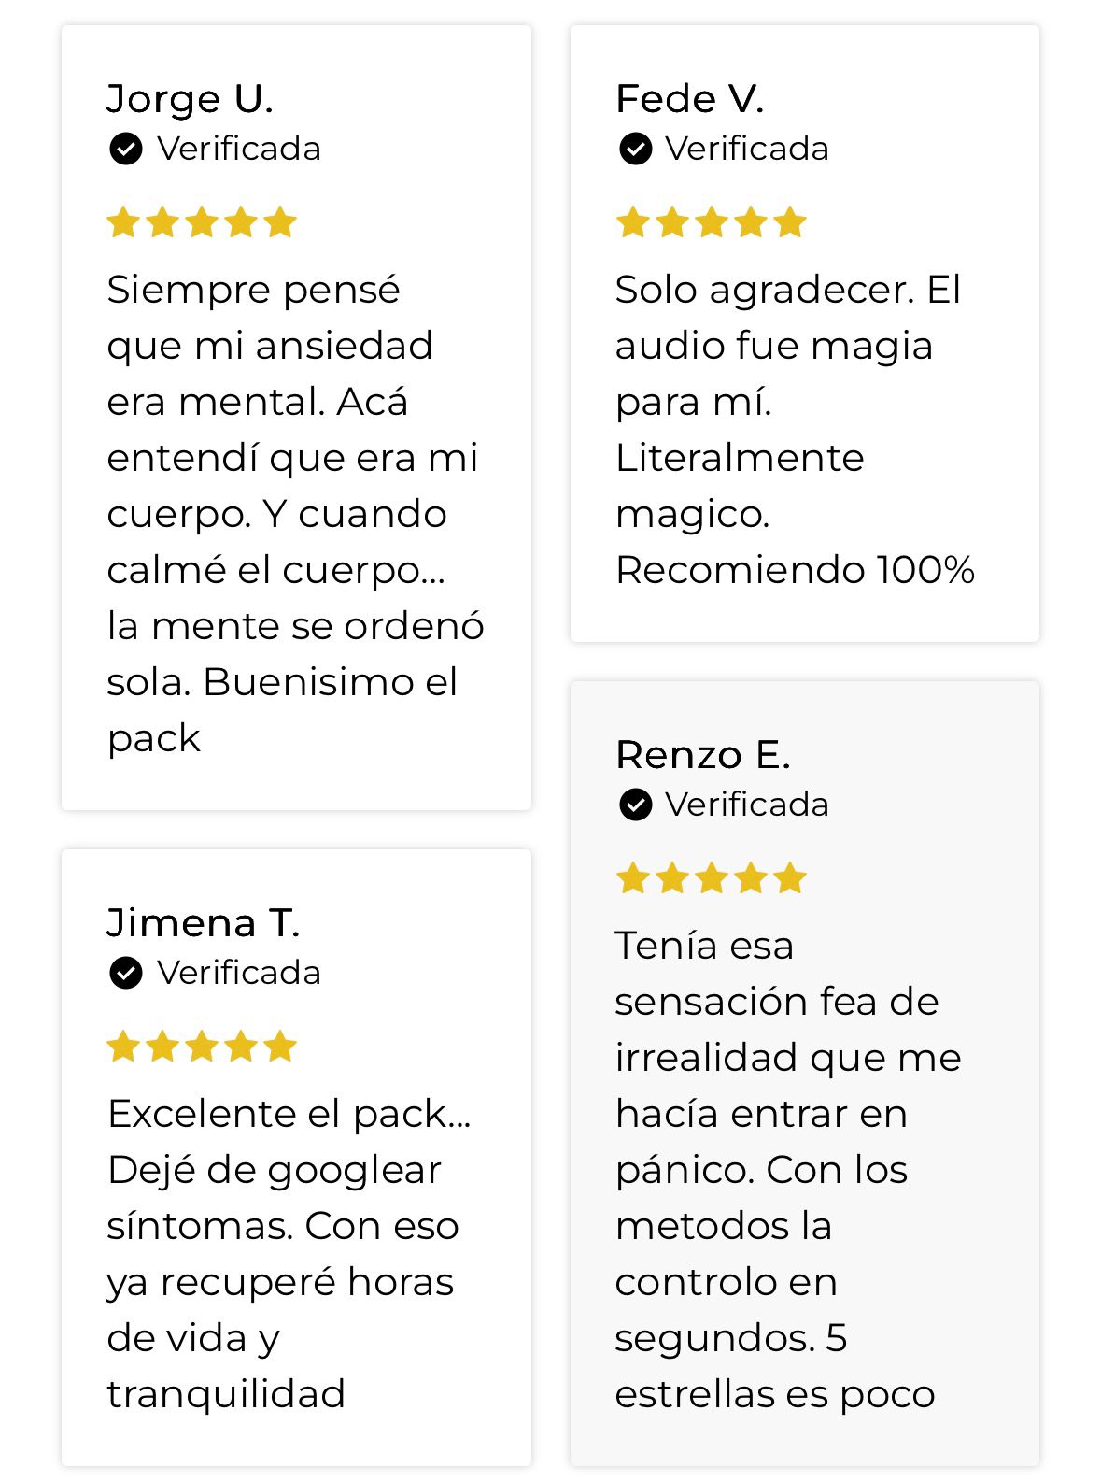
Task: Click the fifth star in Fede V.'s rating
Action: point(789,223)
